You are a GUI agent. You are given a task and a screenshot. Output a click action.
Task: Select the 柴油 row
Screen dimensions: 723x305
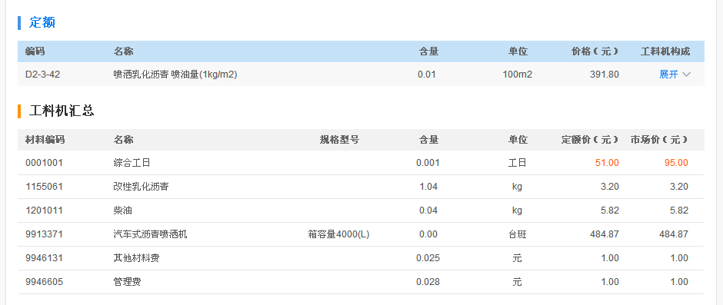click(361, 211)
